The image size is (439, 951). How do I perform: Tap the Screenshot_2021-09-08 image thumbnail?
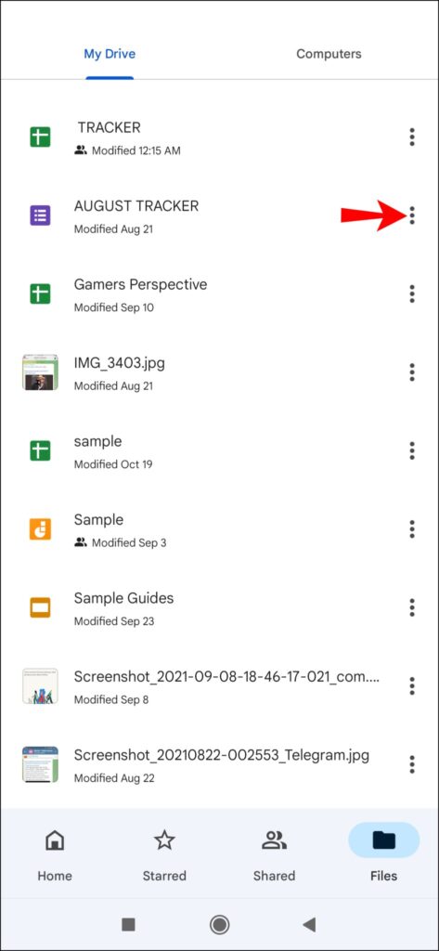click(x=40, y=686)
